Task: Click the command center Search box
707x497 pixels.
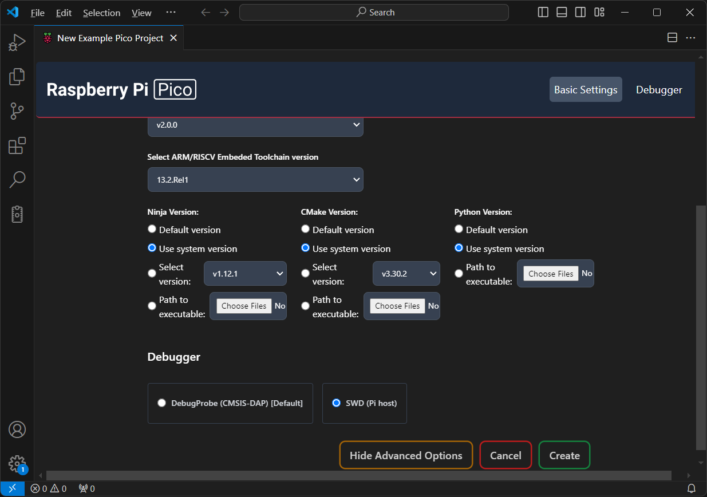Action: point(374,12)
